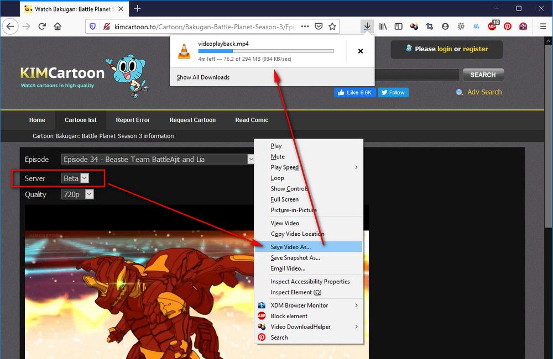Select Block element menu entry
Screen dimensions: 553x359
[309, 316]
